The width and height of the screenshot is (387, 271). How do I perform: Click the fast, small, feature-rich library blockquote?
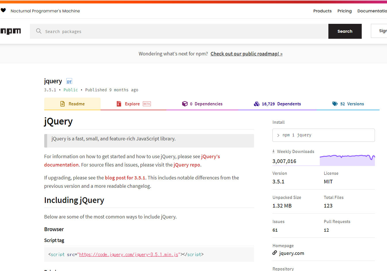(x=149, y=141)
